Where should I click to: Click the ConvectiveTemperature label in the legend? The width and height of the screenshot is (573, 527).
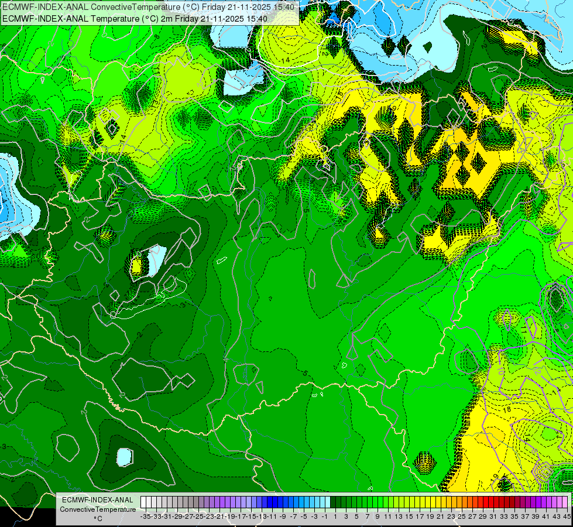(98, 509)
